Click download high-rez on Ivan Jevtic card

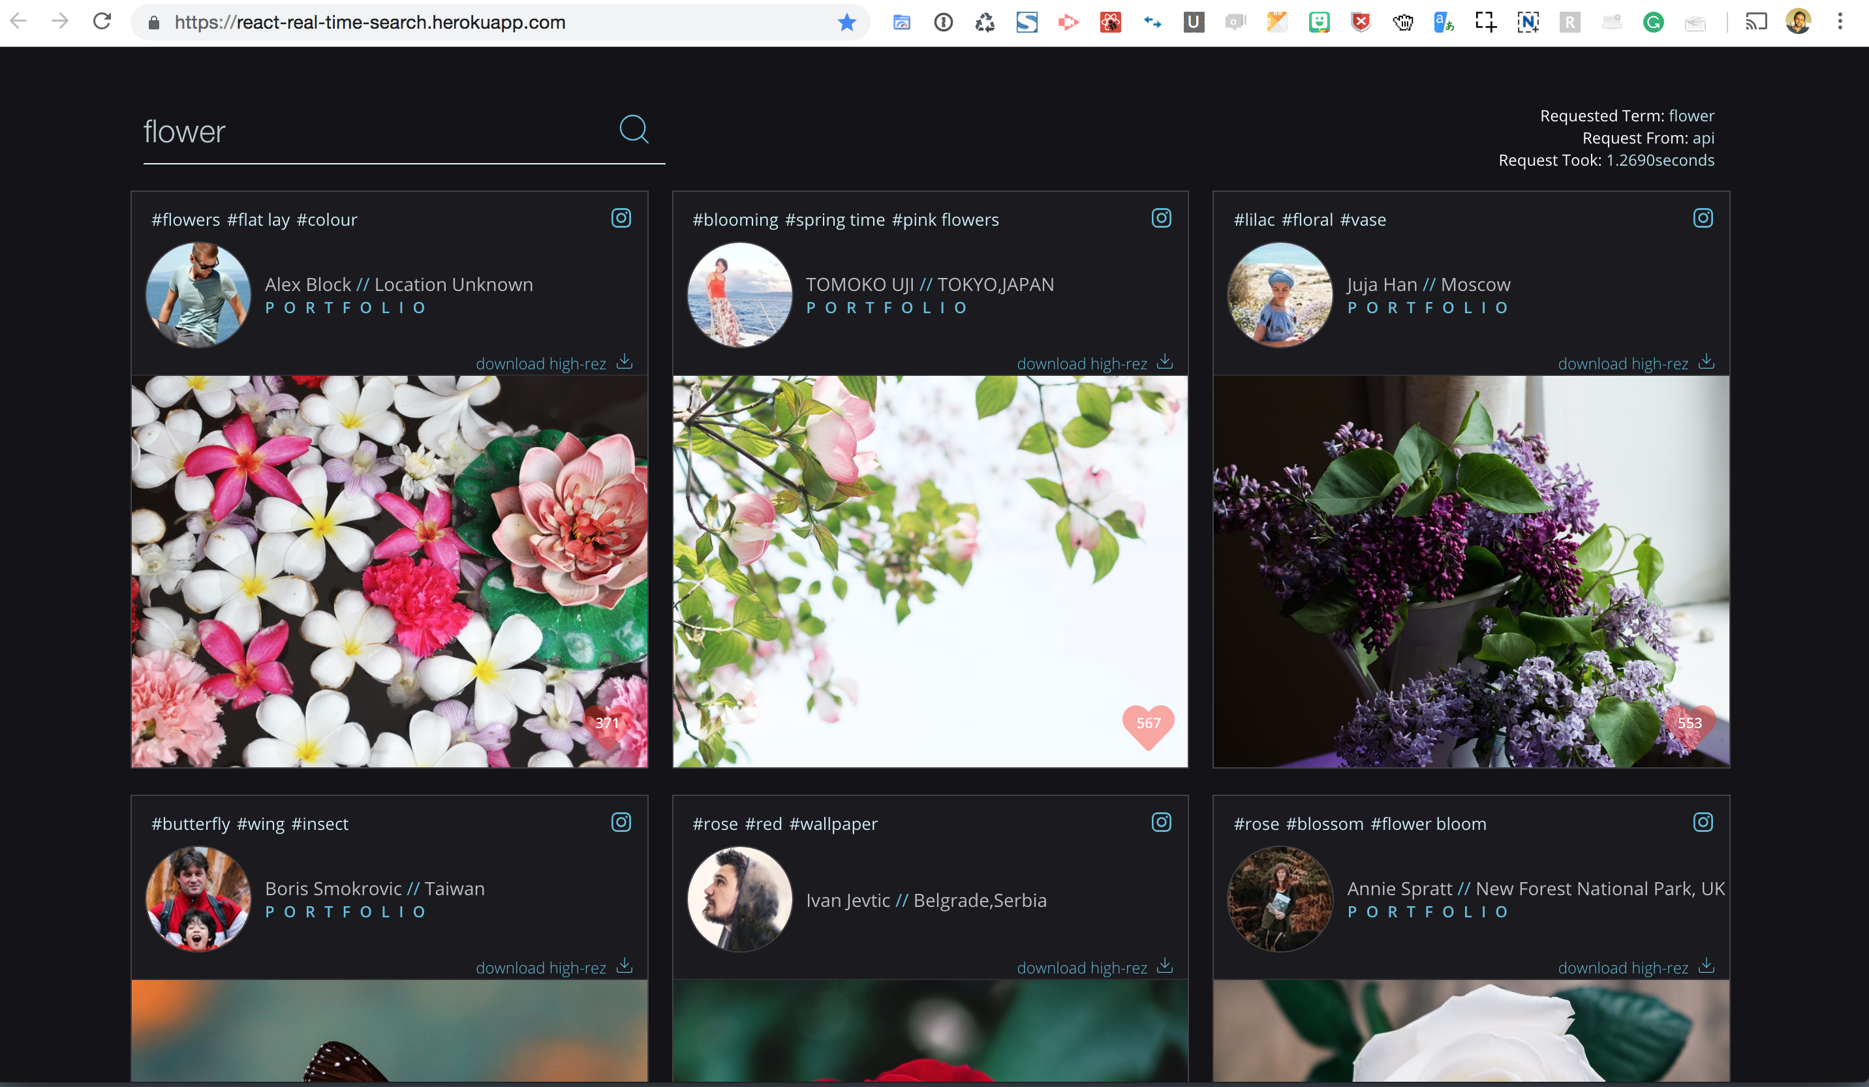[x=1081, y=968]
